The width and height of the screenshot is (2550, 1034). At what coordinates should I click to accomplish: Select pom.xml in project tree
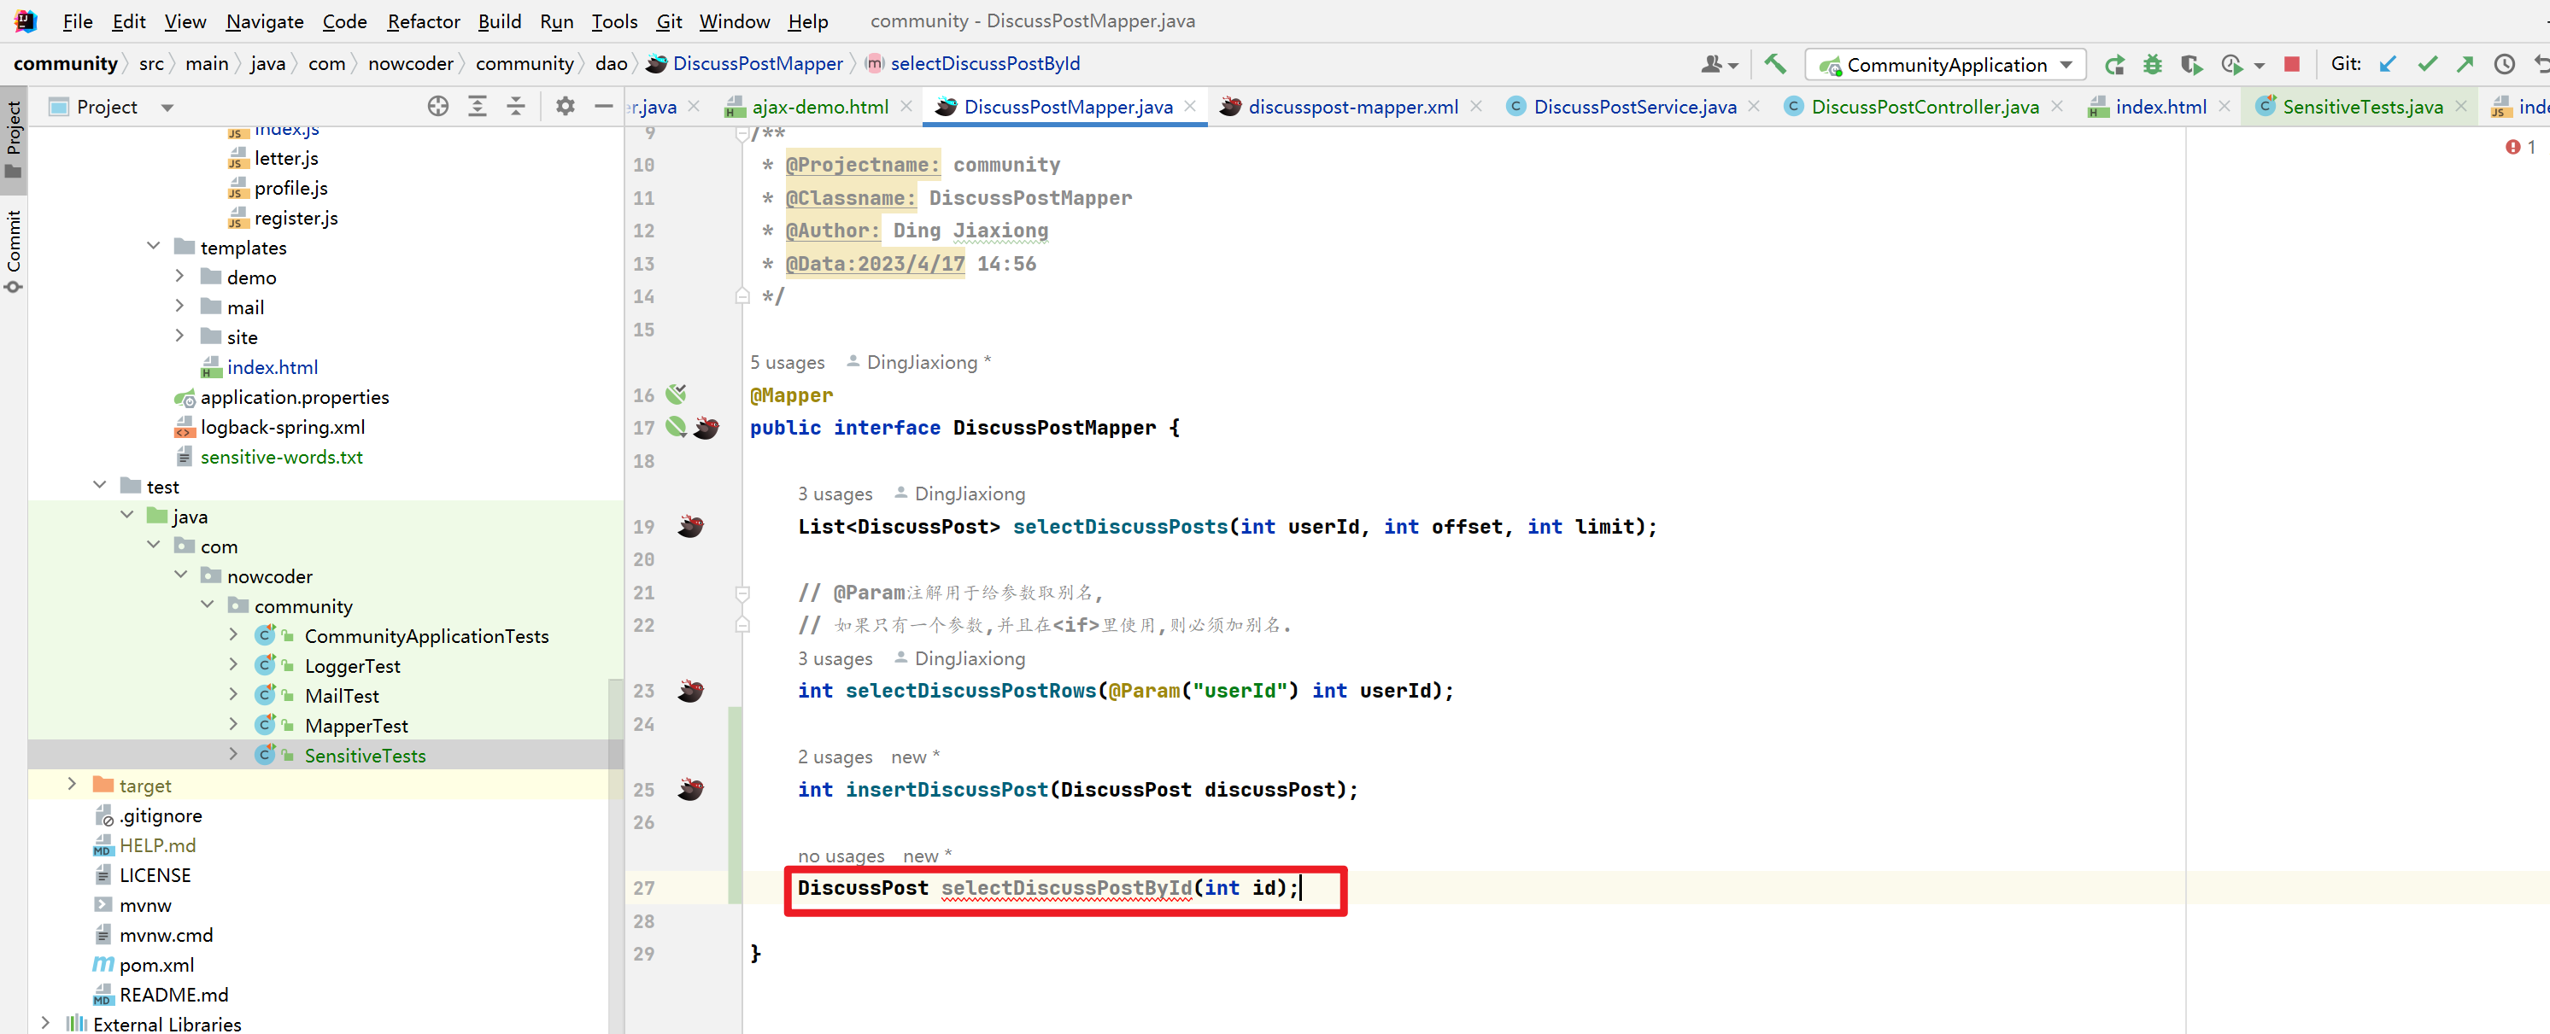point(156,965)
